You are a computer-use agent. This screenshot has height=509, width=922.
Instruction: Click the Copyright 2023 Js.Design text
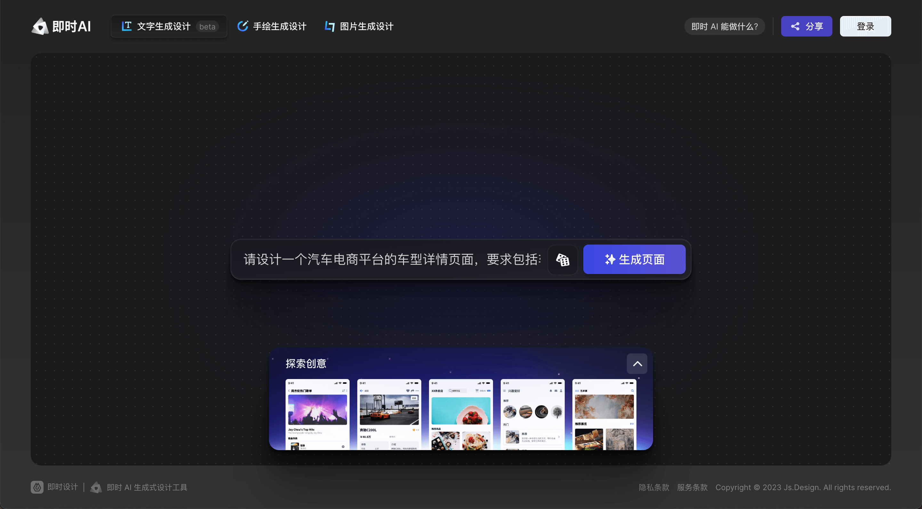pos(803,488)
